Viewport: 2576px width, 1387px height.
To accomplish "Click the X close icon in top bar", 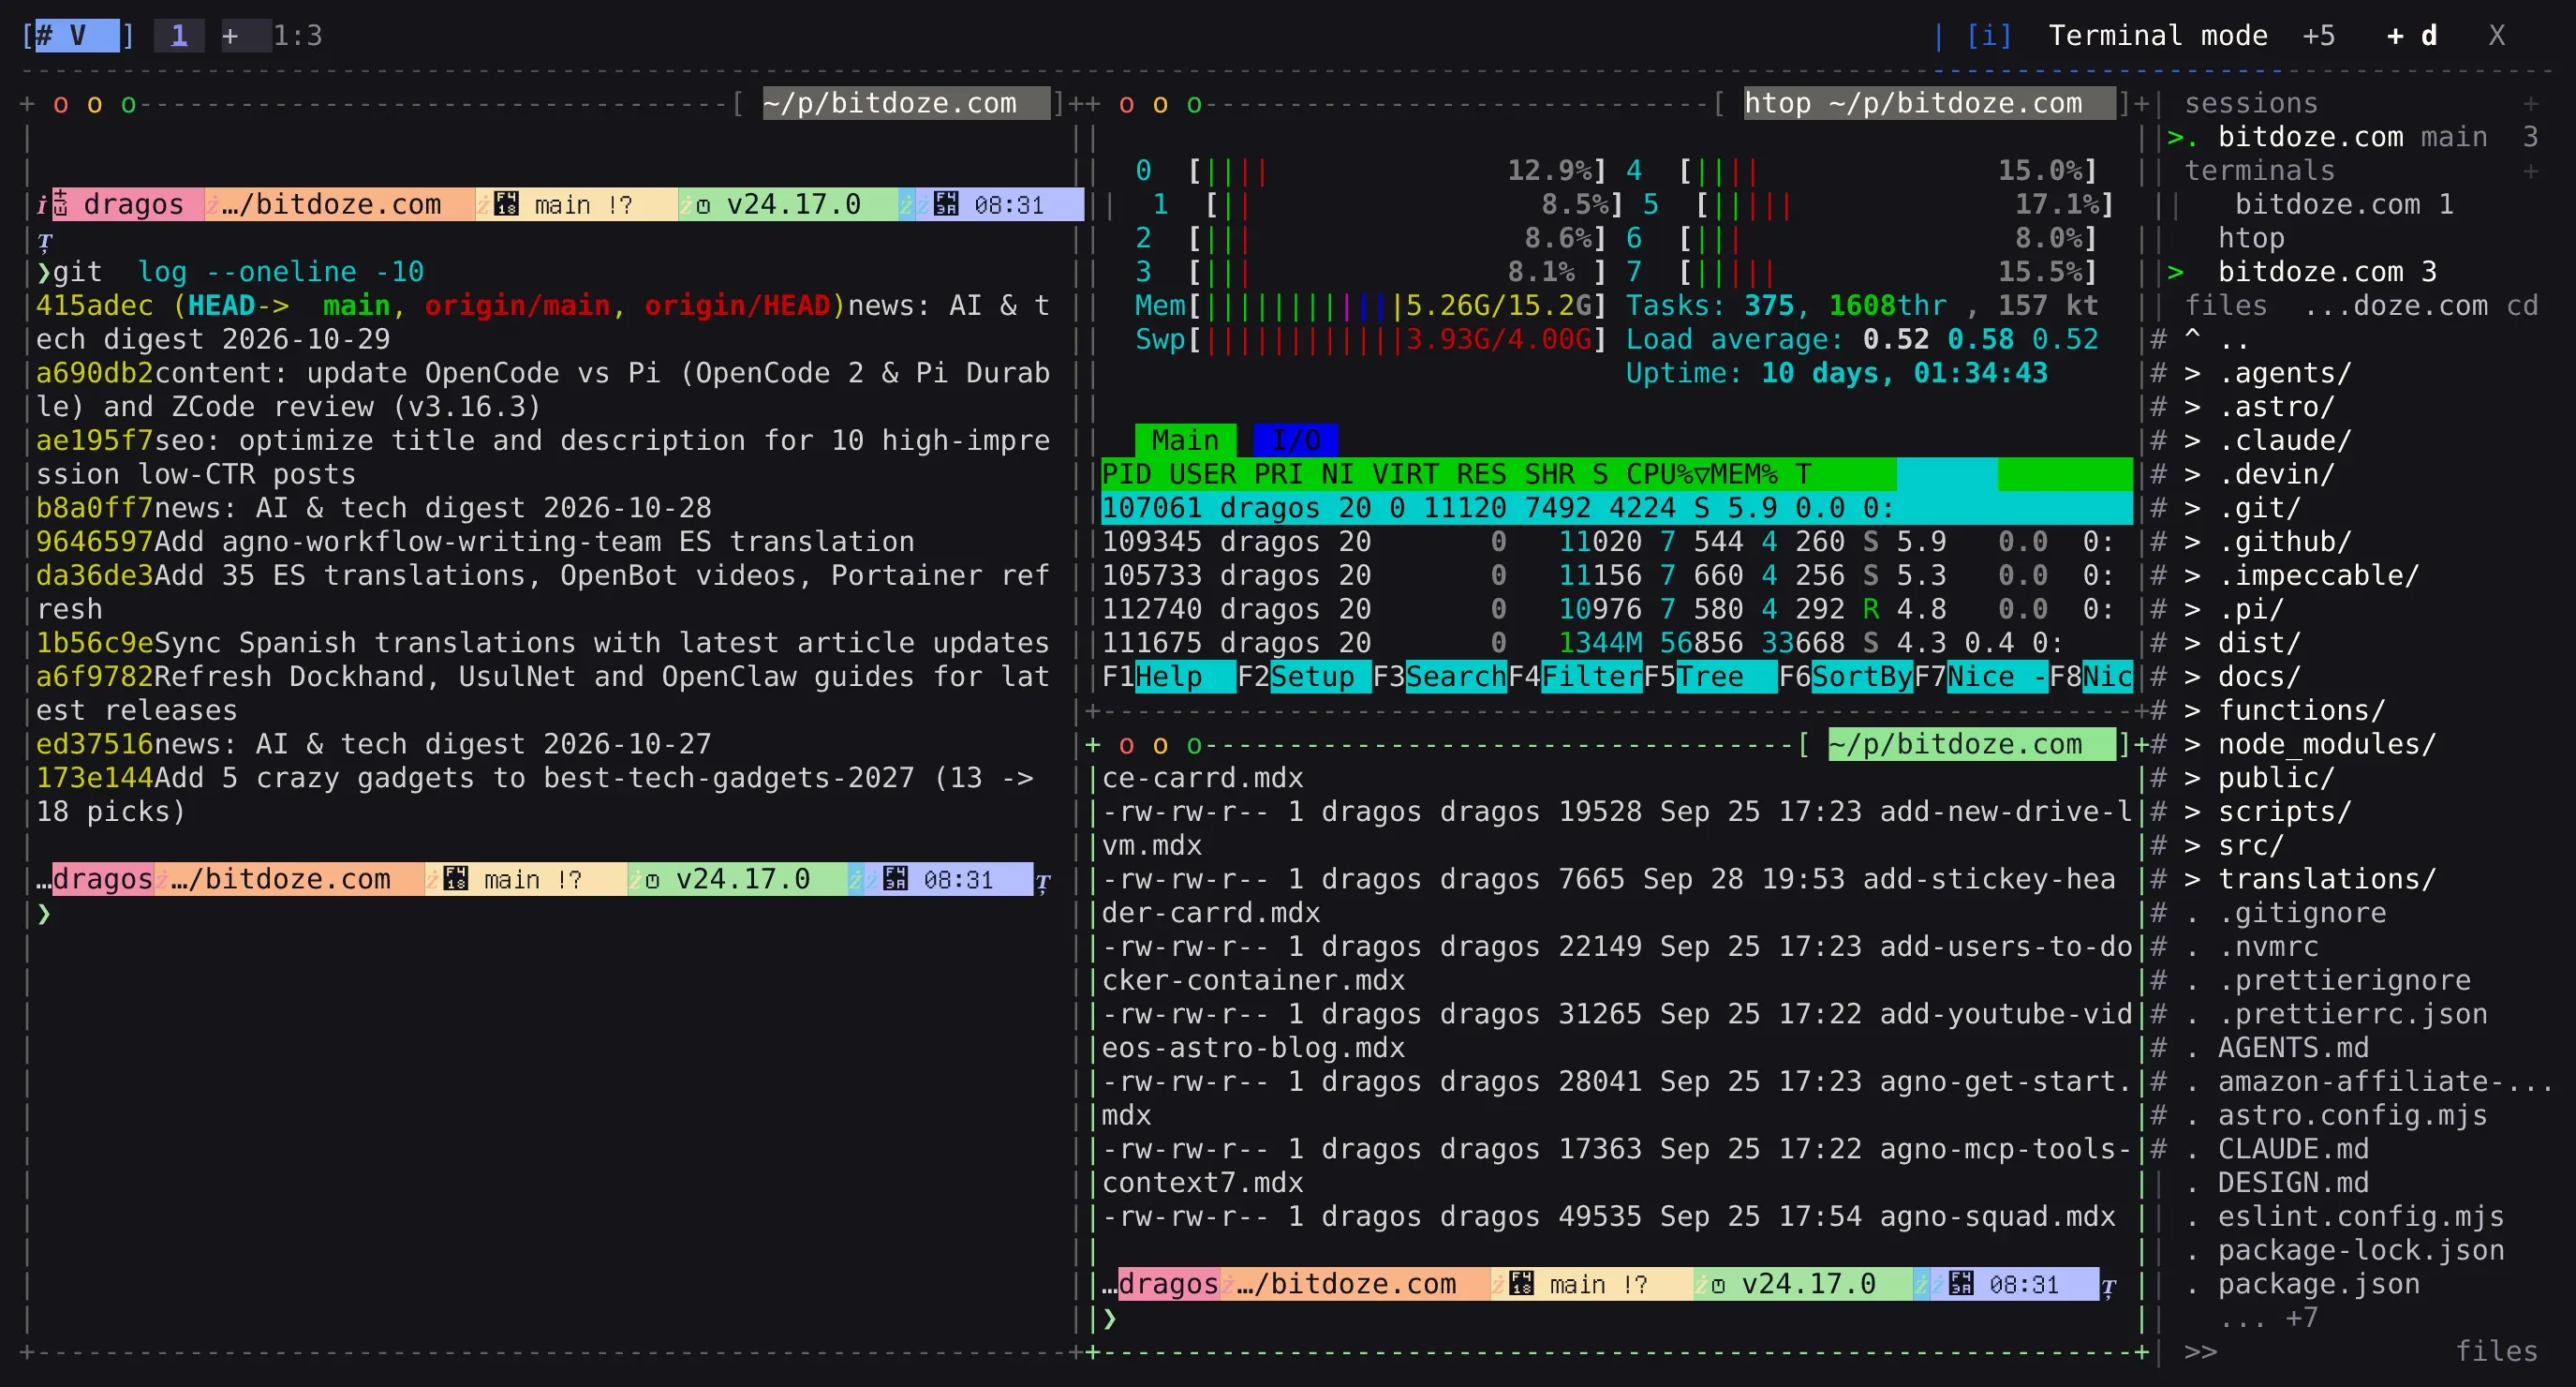I will [2496, 36].
